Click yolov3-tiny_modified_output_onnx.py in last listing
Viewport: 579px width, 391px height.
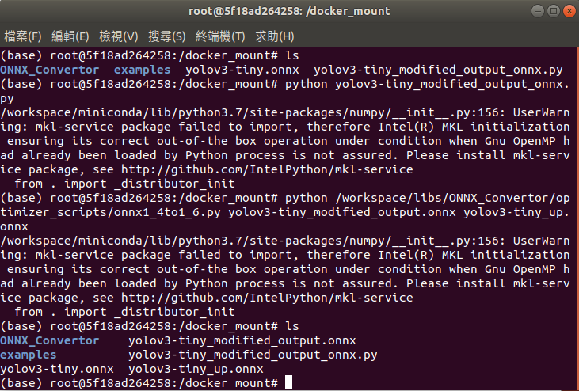click(x=253, y=355)
